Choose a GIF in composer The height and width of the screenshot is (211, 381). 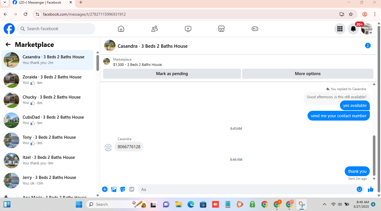point(132,189)
